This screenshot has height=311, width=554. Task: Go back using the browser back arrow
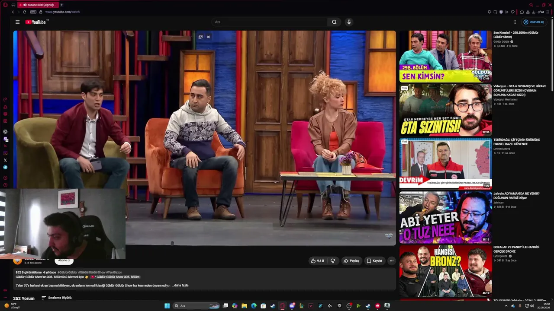13,12
